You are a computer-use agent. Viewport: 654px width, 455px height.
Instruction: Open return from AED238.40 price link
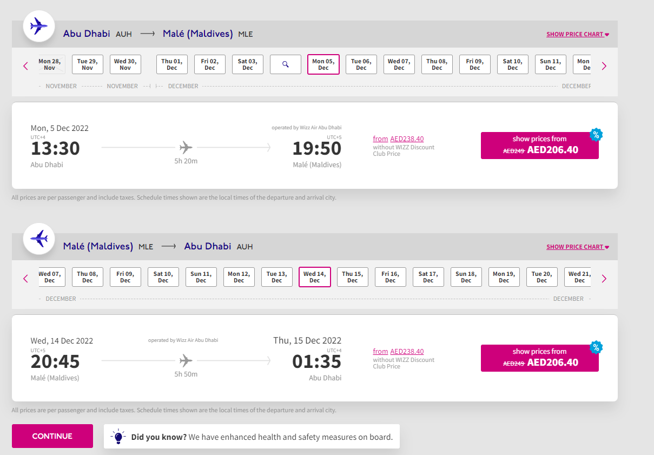398,352
